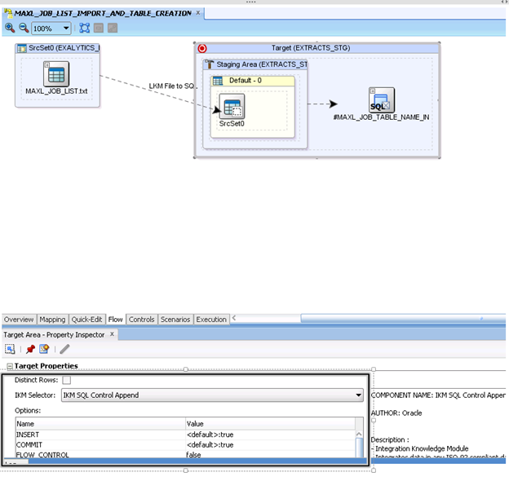
Task: Click the zoom in magnifier icon
Action: point(10,28)
